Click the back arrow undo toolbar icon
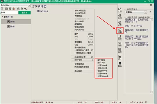This screenshot has height=104, width=157. tap(25, 9)
